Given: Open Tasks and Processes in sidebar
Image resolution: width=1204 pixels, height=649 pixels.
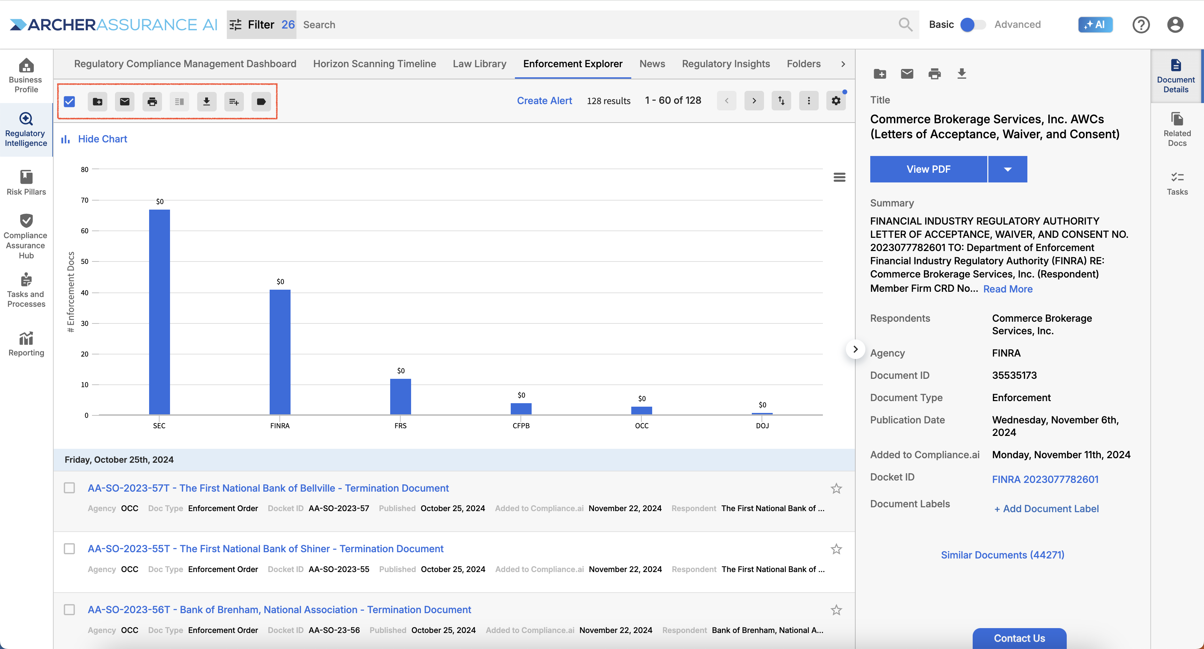Looking at the screenshot, I should (26, 290).
